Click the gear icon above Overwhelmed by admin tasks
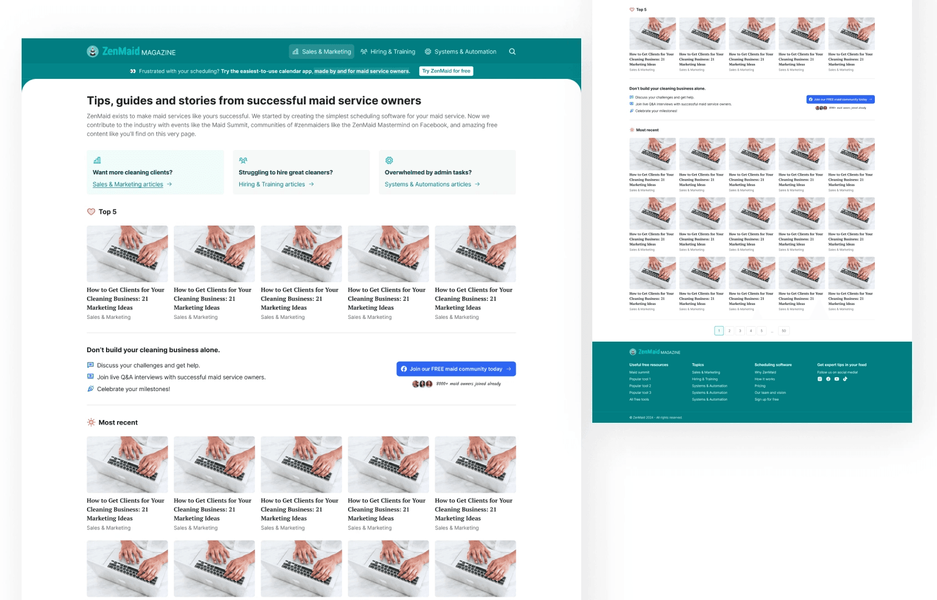This screenshot has height=600, width=937. coord(389,161)
